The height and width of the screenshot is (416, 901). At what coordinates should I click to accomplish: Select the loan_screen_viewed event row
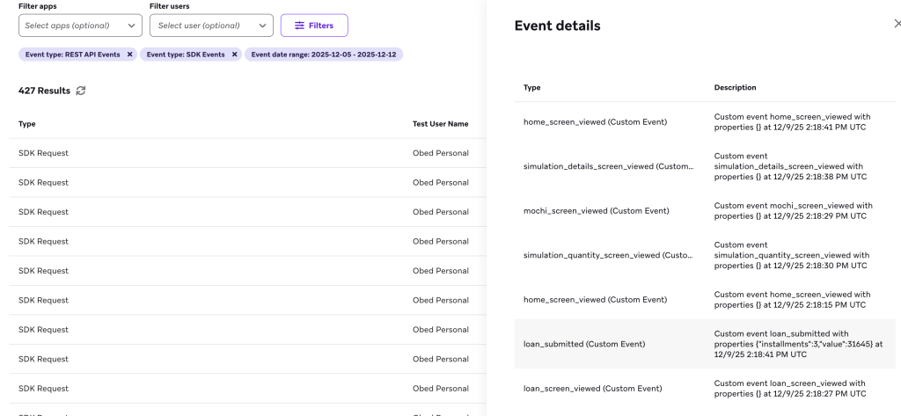click(592, 388)
